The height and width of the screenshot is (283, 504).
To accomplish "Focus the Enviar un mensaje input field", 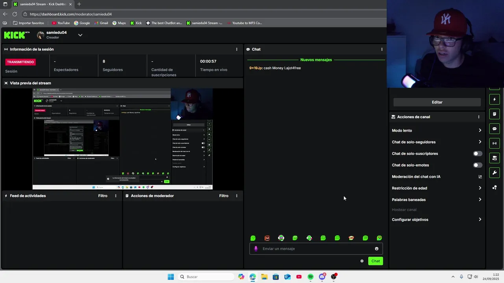I will coord(316,248).
